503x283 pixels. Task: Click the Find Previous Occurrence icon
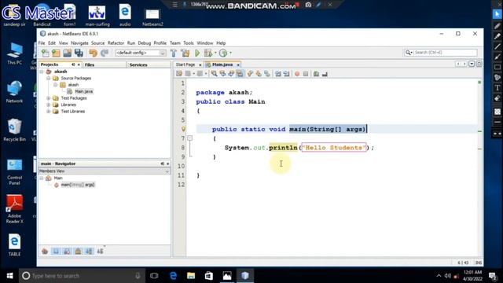tap(222, 74)
